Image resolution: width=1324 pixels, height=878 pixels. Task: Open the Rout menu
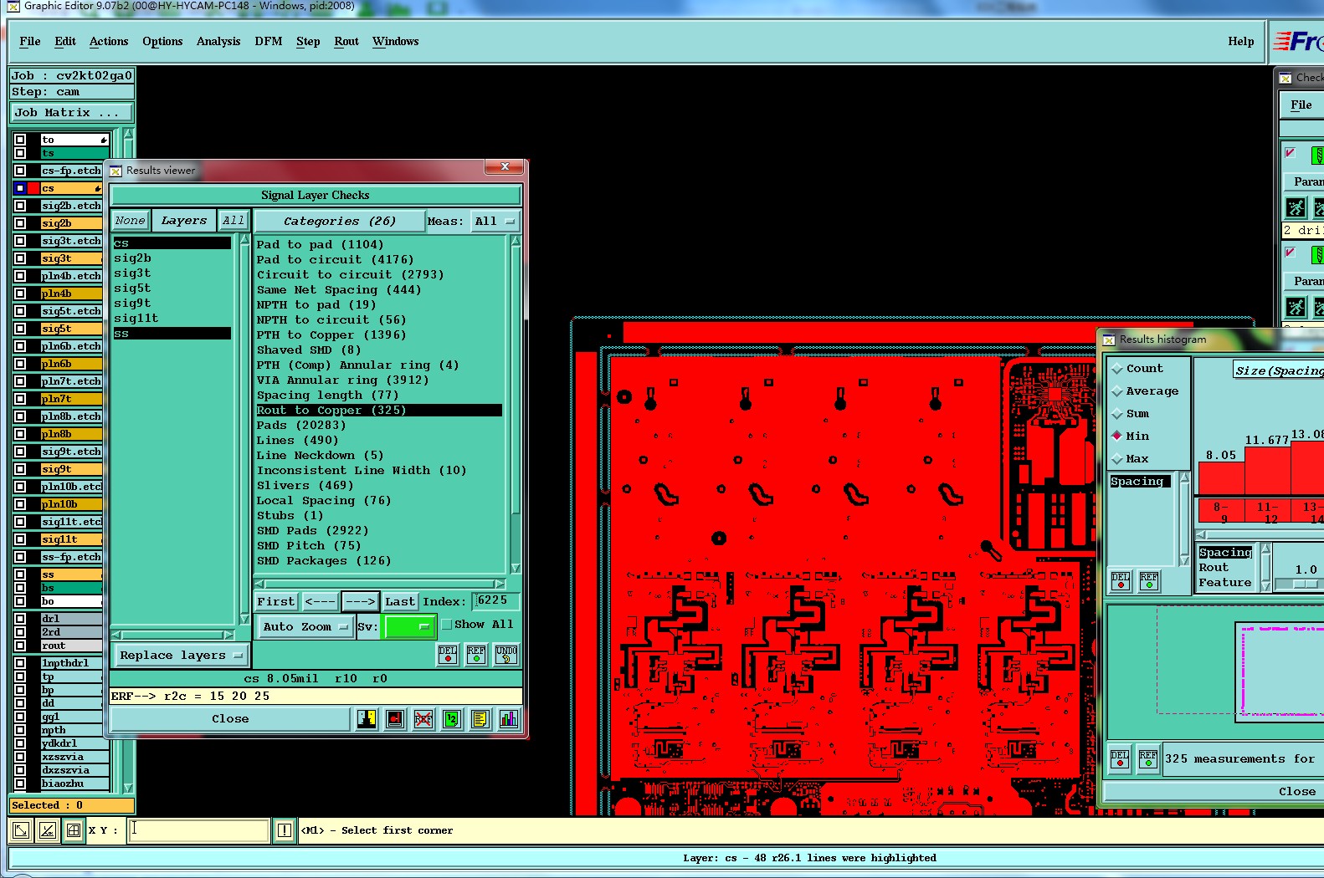346,42
